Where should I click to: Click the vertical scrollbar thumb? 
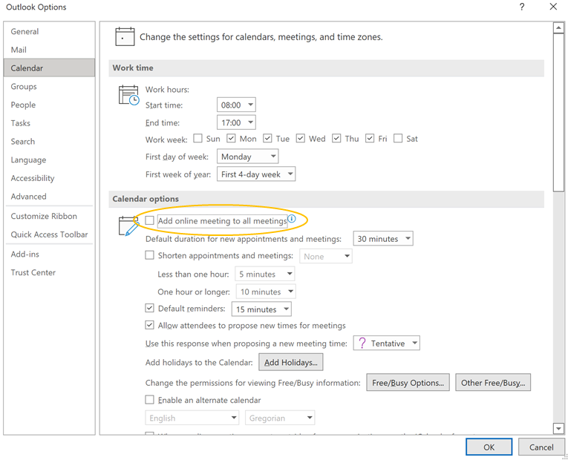pos(558,111)
